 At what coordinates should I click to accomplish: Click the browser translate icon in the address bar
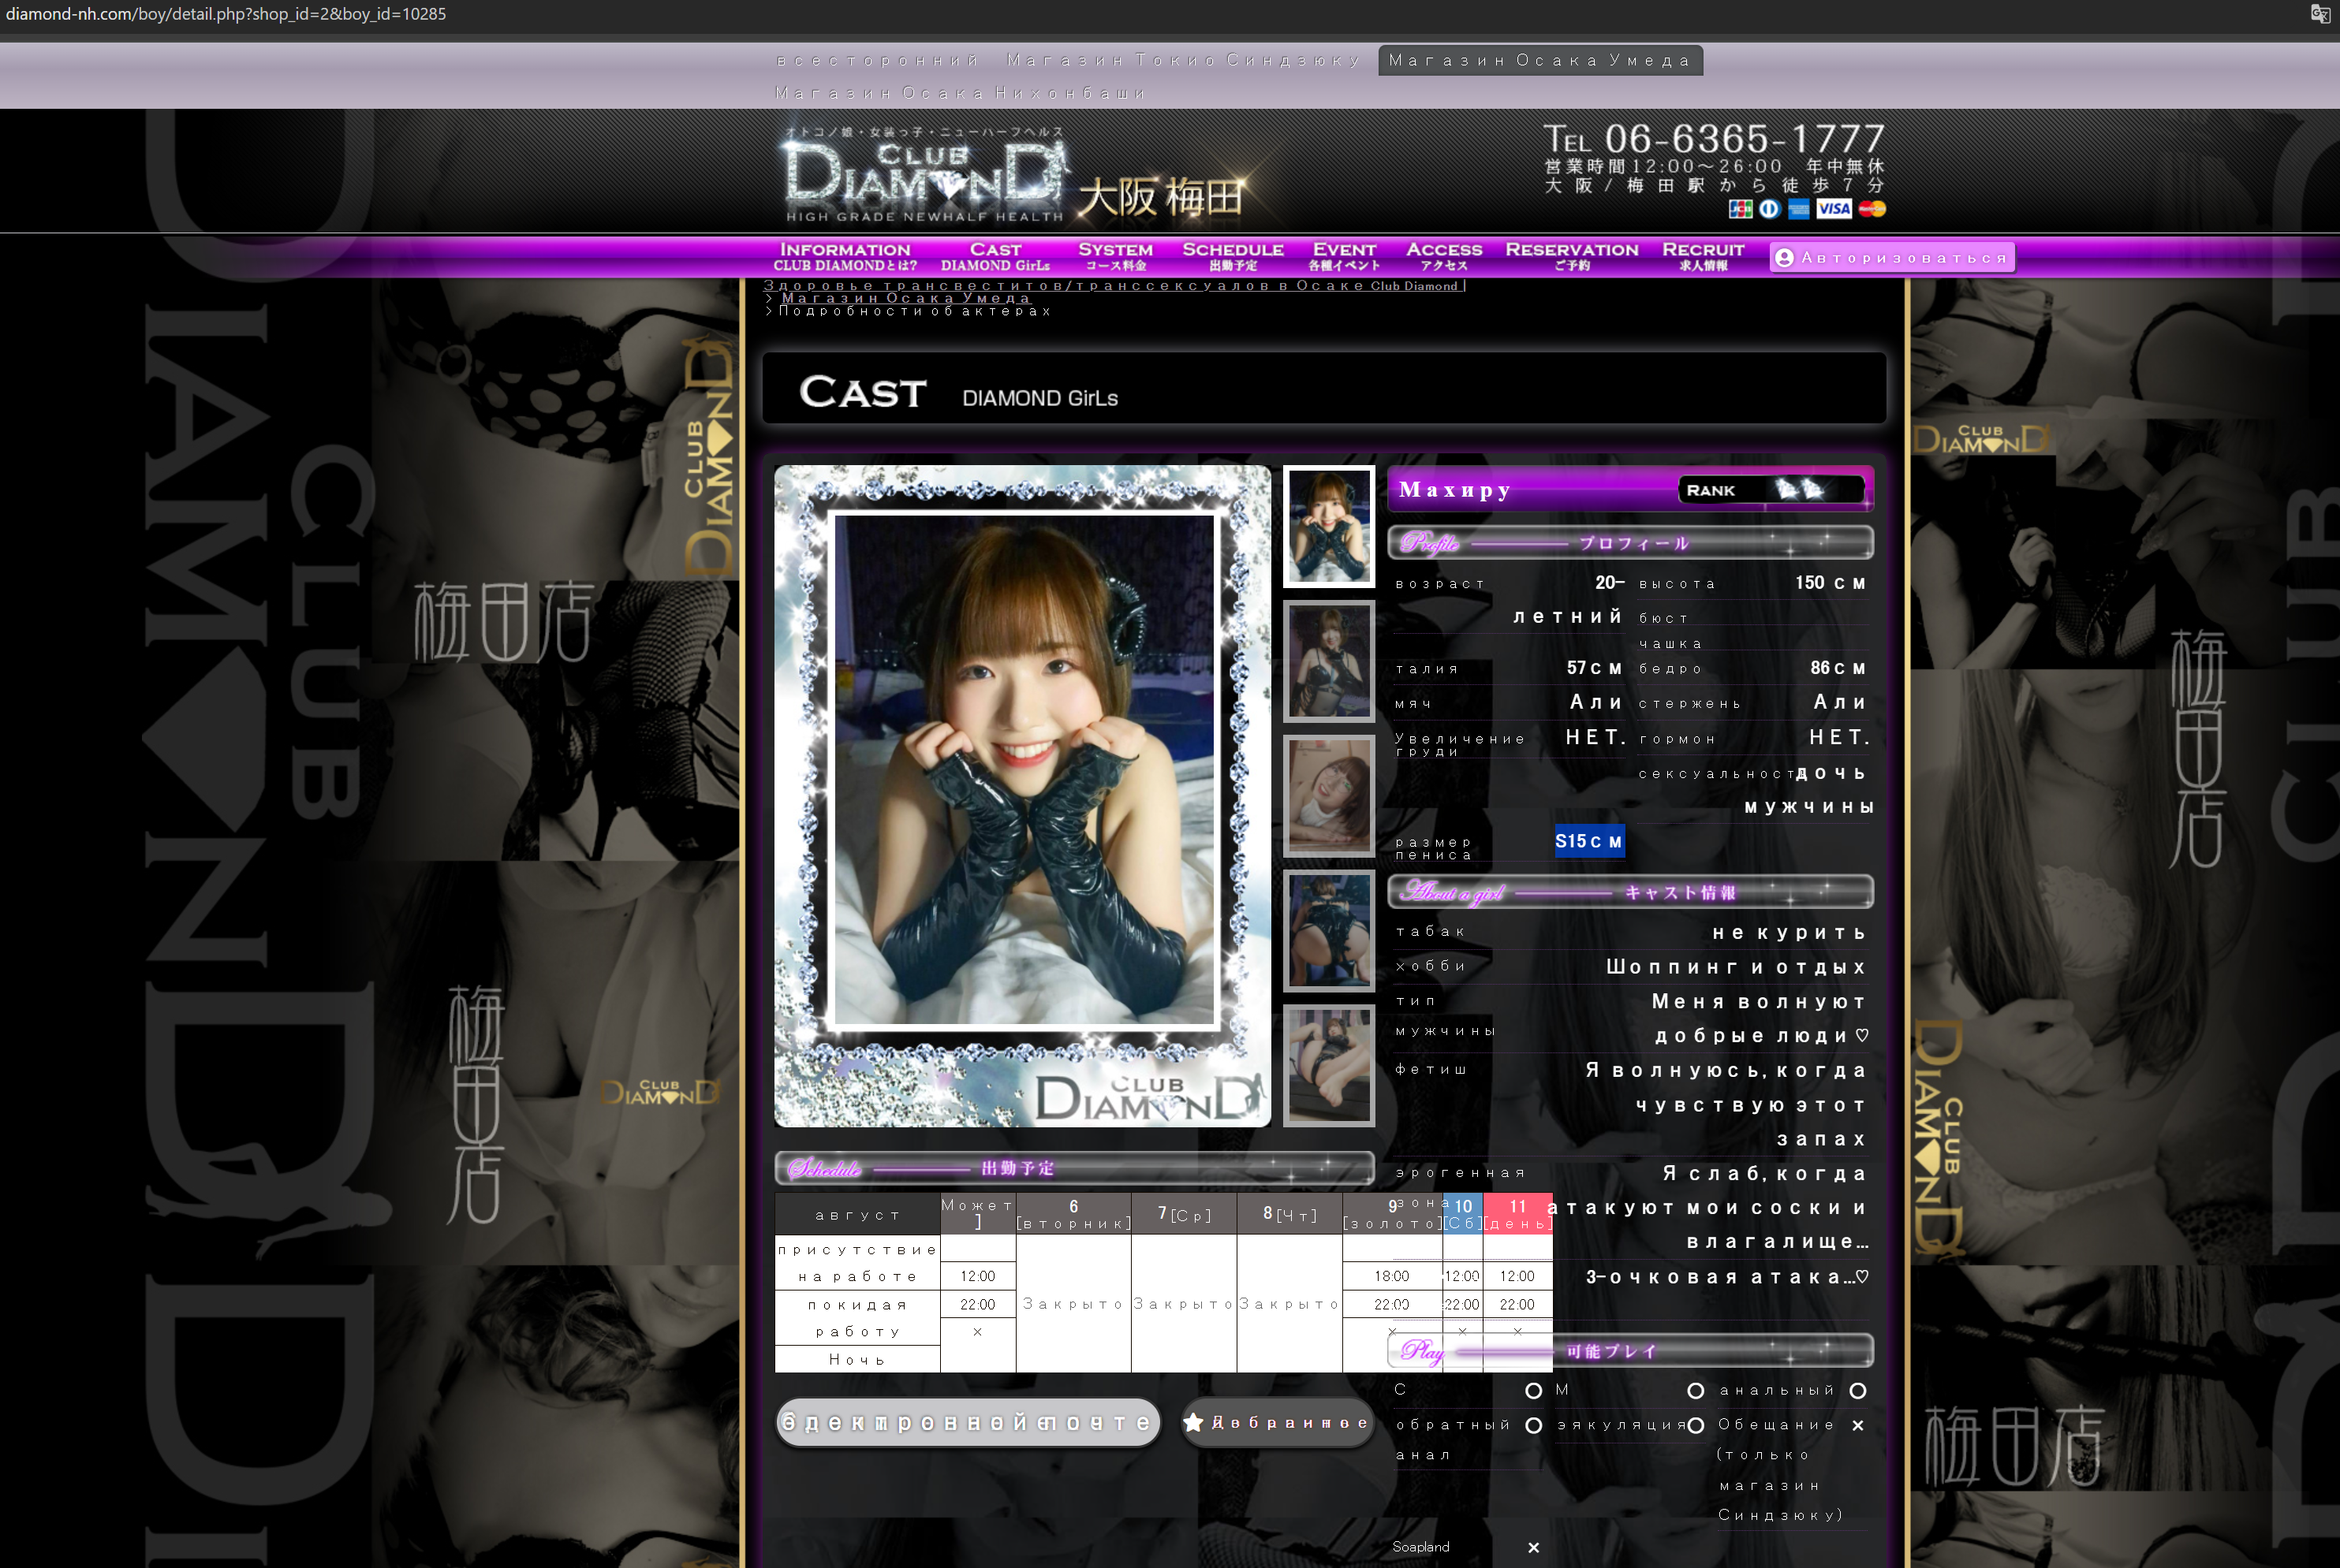click(x=2320, y=14)
